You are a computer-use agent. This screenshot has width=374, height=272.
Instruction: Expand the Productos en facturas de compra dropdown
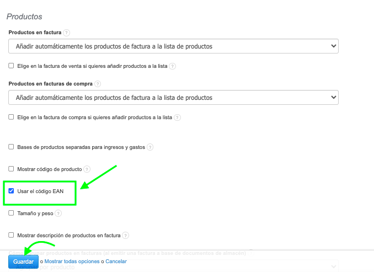[173, 98]
